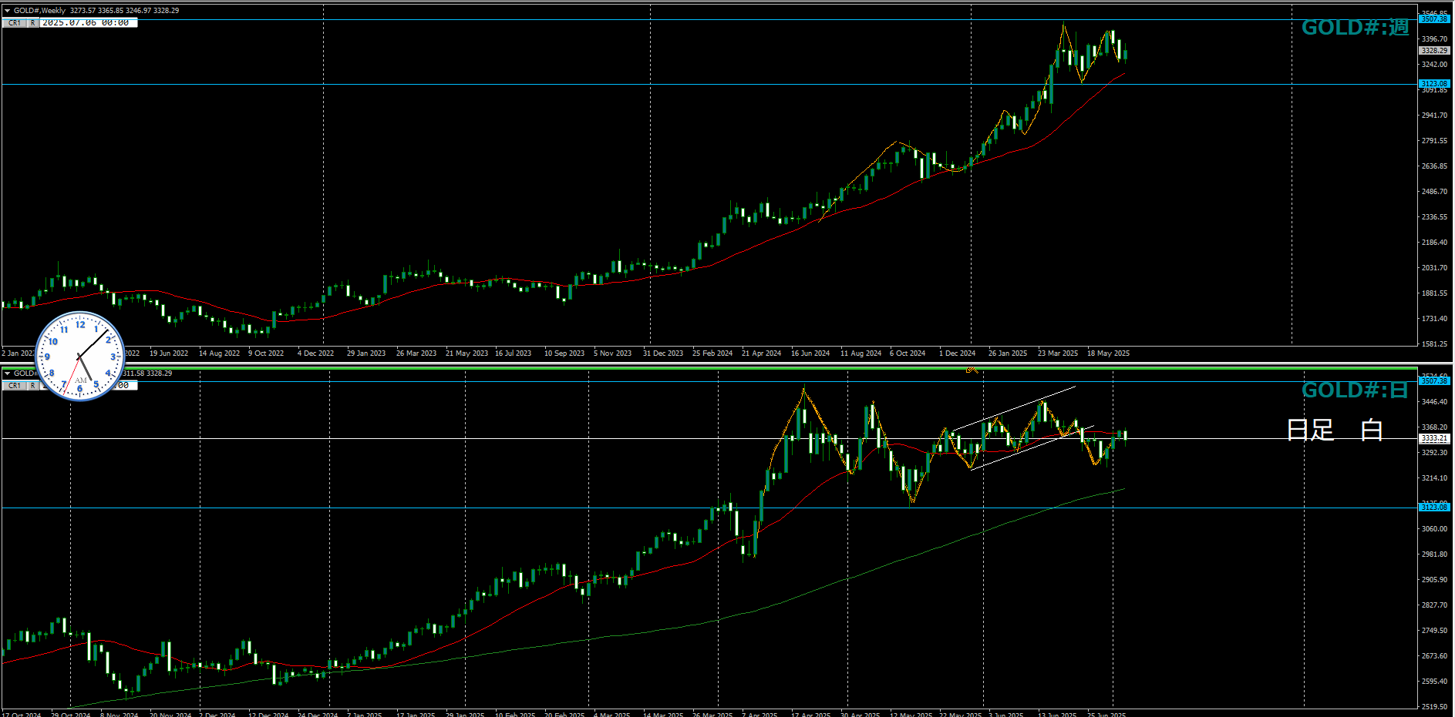Click the 4 Dec 2022 date on weekly axis

coord(315,353)
